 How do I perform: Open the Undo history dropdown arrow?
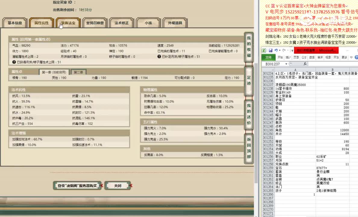point(280,50)
